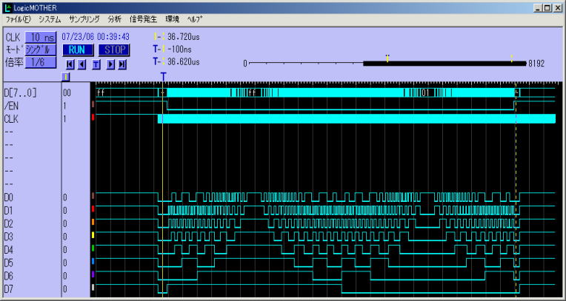Click the red color marker for D1

[x=93, y=209]
